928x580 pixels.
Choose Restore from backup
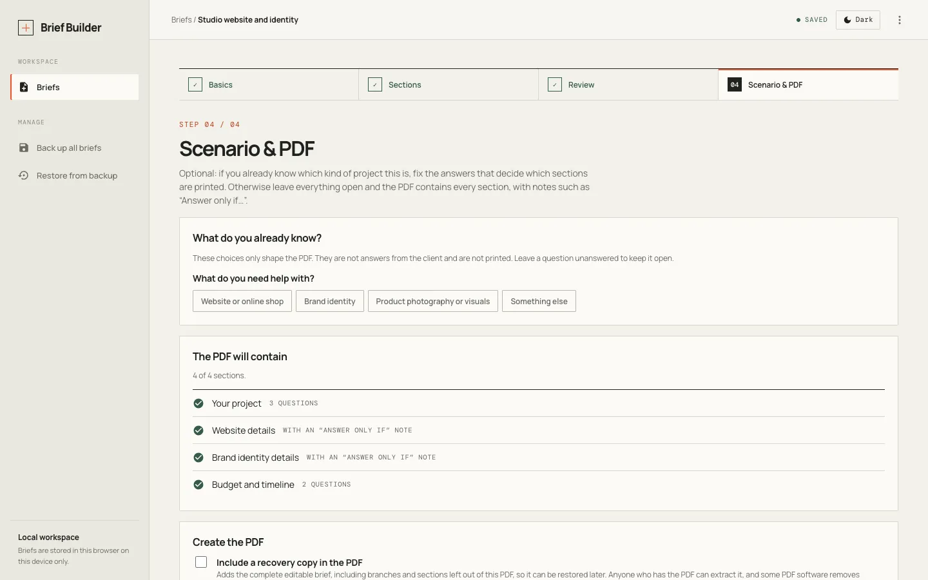tap(75, 175)
